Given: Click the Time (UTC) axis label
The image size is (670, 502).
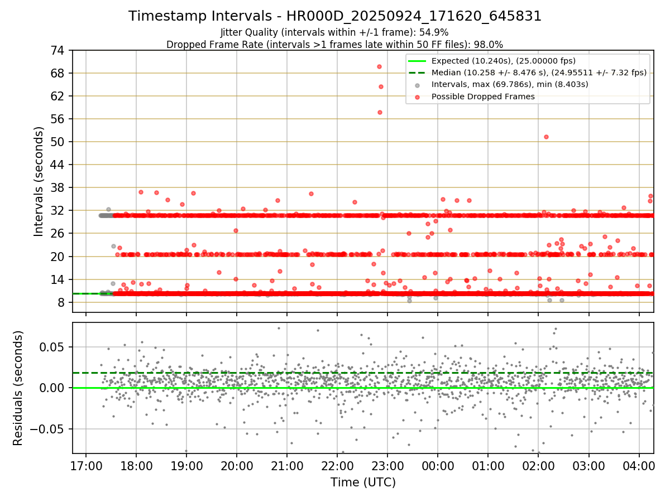Looking at the screenshot, I should click(x=363, y=482).
